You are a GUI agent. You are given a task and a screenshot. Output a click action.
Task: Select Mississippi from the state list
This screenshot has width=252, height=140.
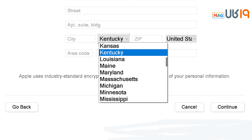pyautogui.click(x=133, y=99)
